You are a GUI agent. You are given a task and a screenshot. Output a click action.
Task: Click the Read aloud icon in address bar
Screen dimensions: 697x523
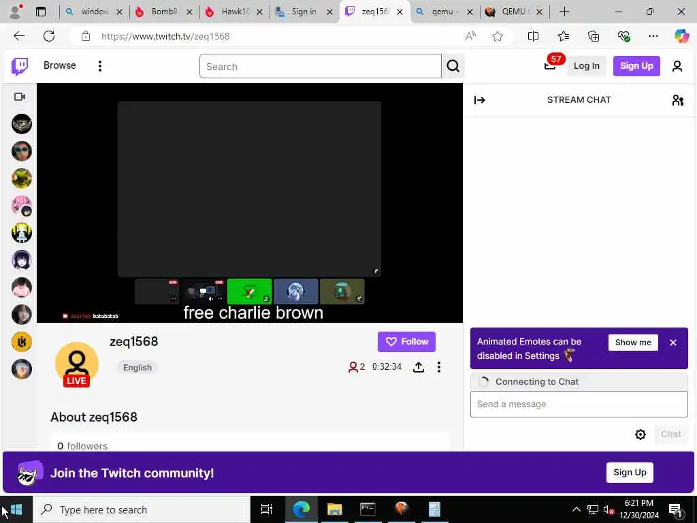pos(470,37)
